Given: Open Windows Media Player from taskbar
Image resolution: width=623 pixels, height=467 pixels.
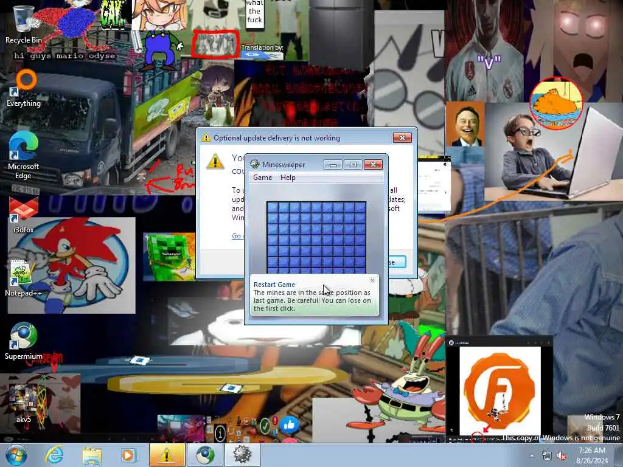Looking at the screenshot, I should tap(129, 455).
